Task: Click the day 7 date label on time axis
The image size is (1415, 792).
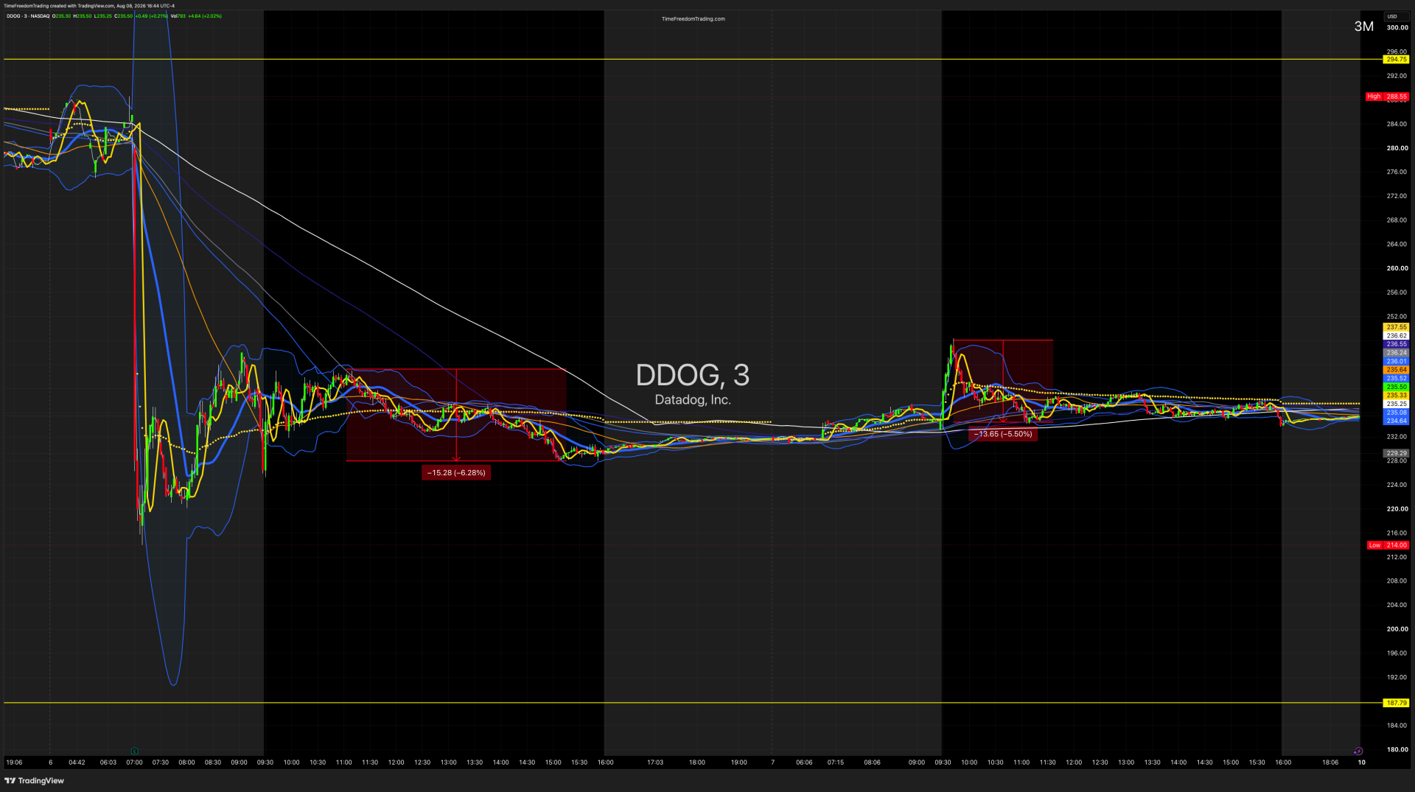Action: pyautogui.click(x=773, y=763)
